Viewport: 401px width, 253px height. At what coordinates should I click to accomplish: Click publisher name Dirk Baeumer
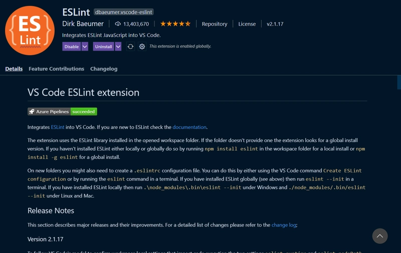(x=83, y=23)
